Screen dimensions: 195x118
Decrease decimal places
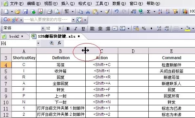(x=166, y=28)
